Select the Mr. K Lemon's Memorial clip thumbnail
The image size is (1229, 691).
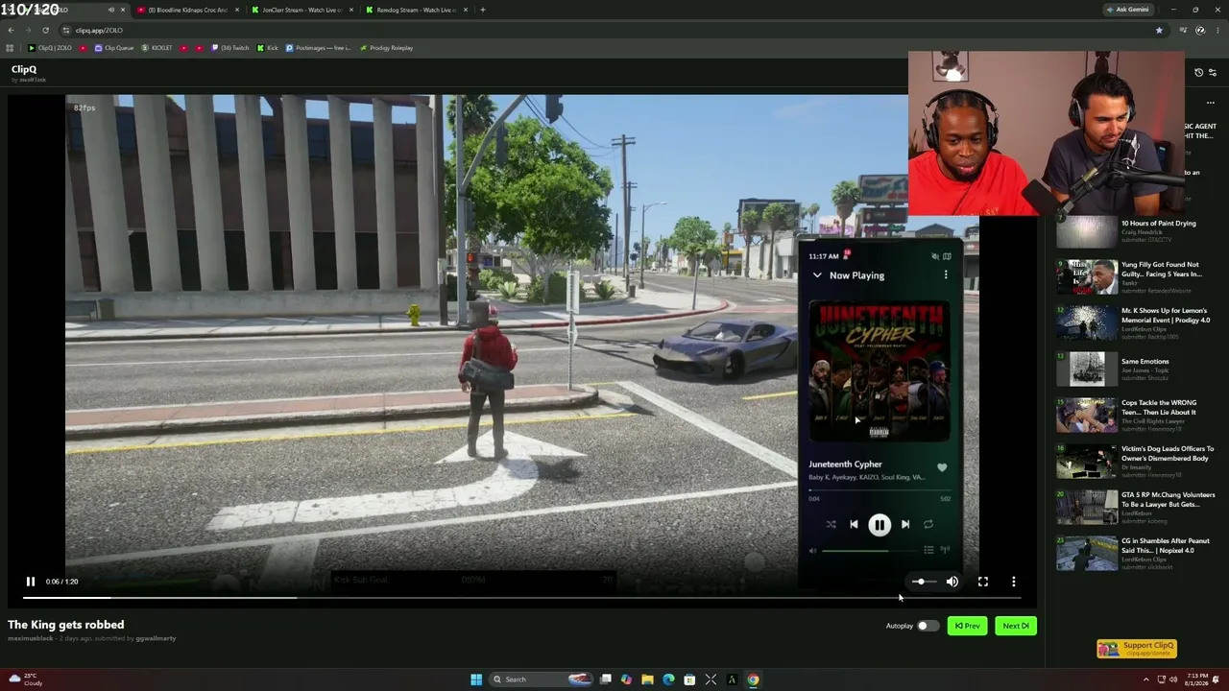point(1087,323)
